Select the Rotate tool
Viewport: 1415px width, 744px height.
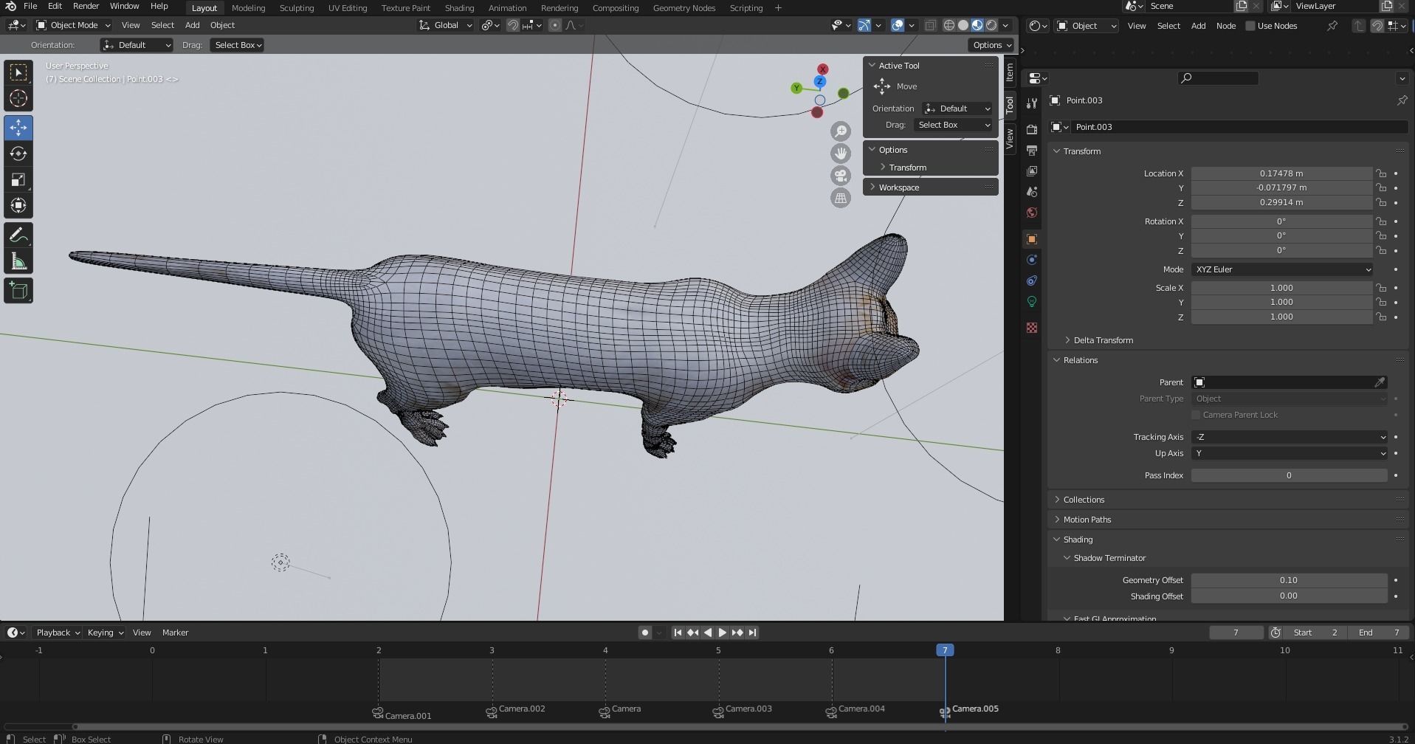(18, 154)
